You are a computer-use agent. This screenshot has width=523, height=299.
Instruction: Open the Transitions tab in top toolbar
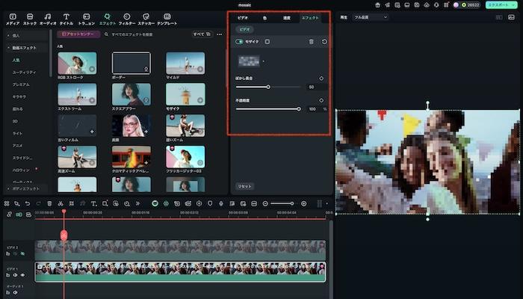click(x=87, y=19)
